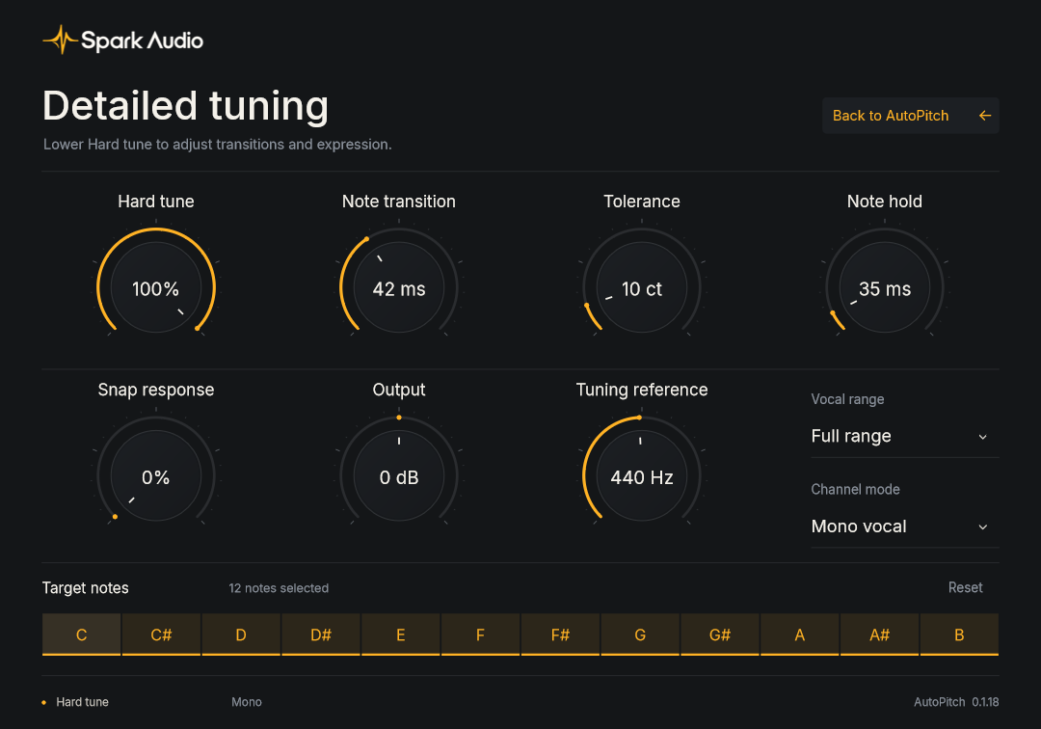Click the Note transition knob
Viewport: 1041px width, 729px height.
[399, 287]
